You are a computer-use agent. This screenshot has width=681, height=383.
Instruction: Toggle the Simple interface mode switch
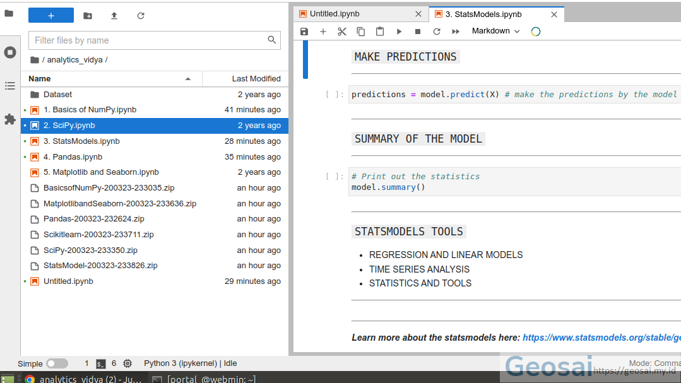point(57,363)
